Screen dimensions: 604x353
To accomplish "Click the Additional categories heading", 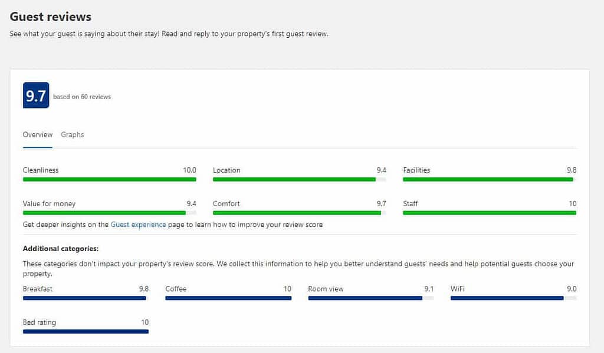I will (x=61, y=249).
